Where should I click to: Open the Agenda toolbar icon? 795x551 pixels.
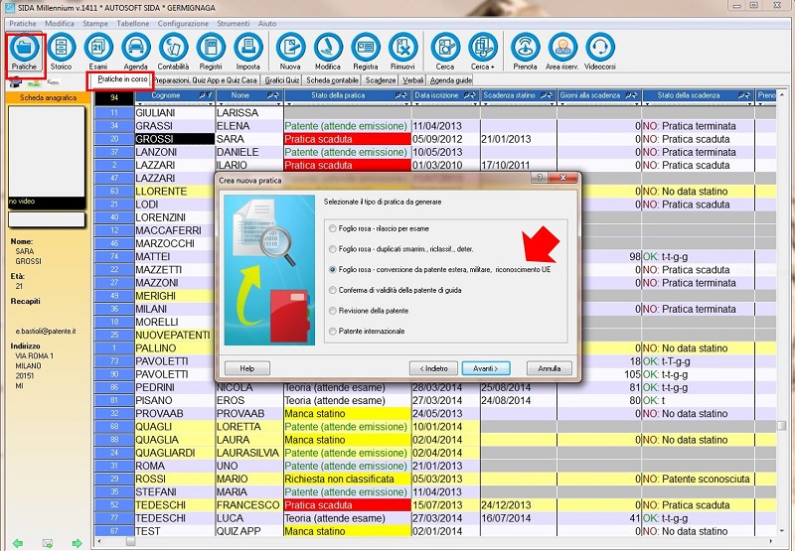click(135, 51)
